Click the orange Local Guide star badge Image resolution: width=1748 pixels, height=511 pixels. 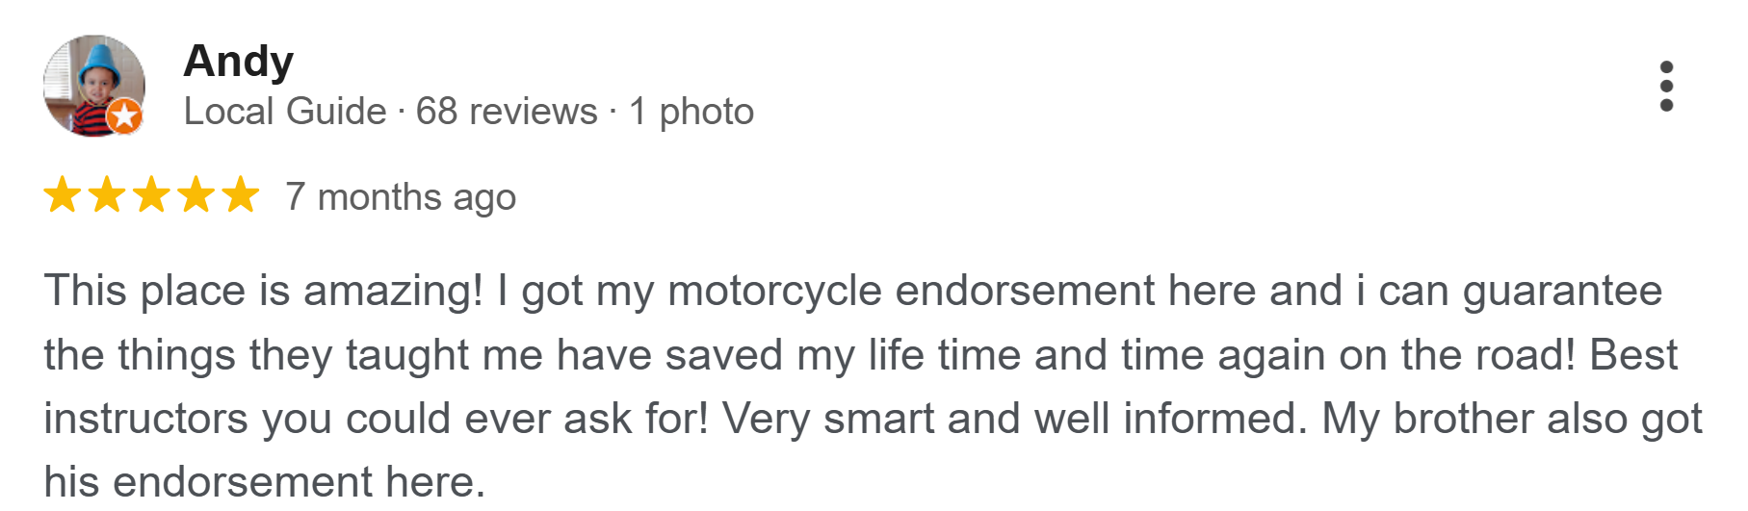(124, 116)
